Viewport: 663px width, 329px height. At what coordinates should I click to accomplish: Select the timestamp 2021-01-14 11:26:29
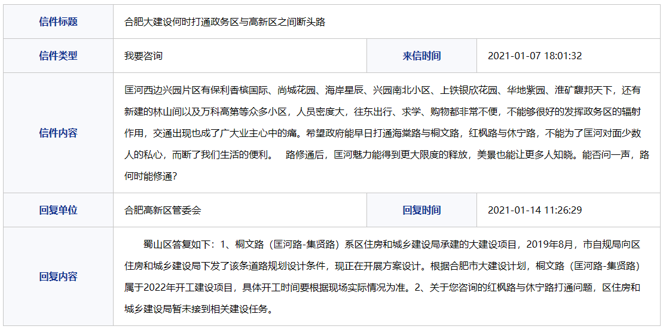tap(534, 210)
